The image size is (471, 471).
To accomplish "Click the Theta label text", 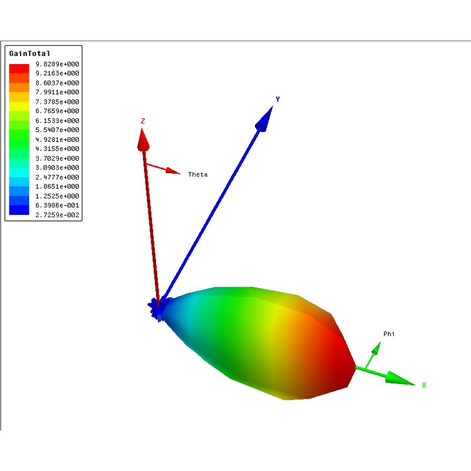I will [198, 174].
